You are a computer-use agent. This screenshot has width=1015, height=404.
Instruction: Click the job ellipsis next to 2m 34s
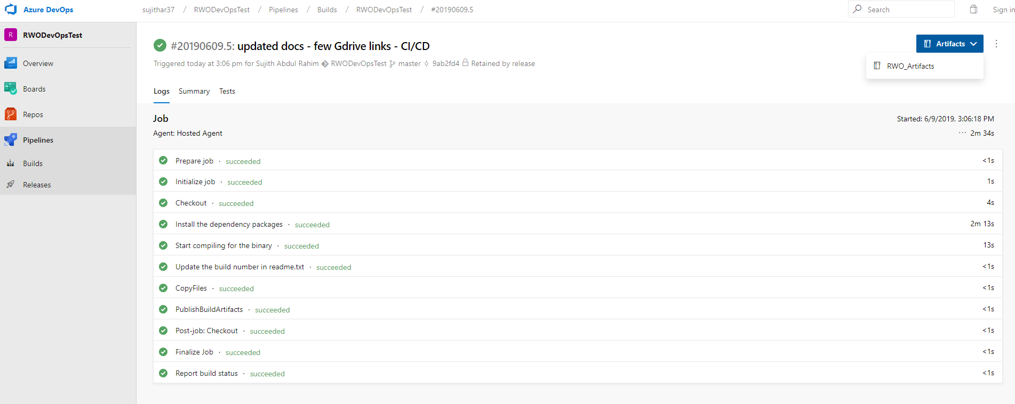(962, 133)
